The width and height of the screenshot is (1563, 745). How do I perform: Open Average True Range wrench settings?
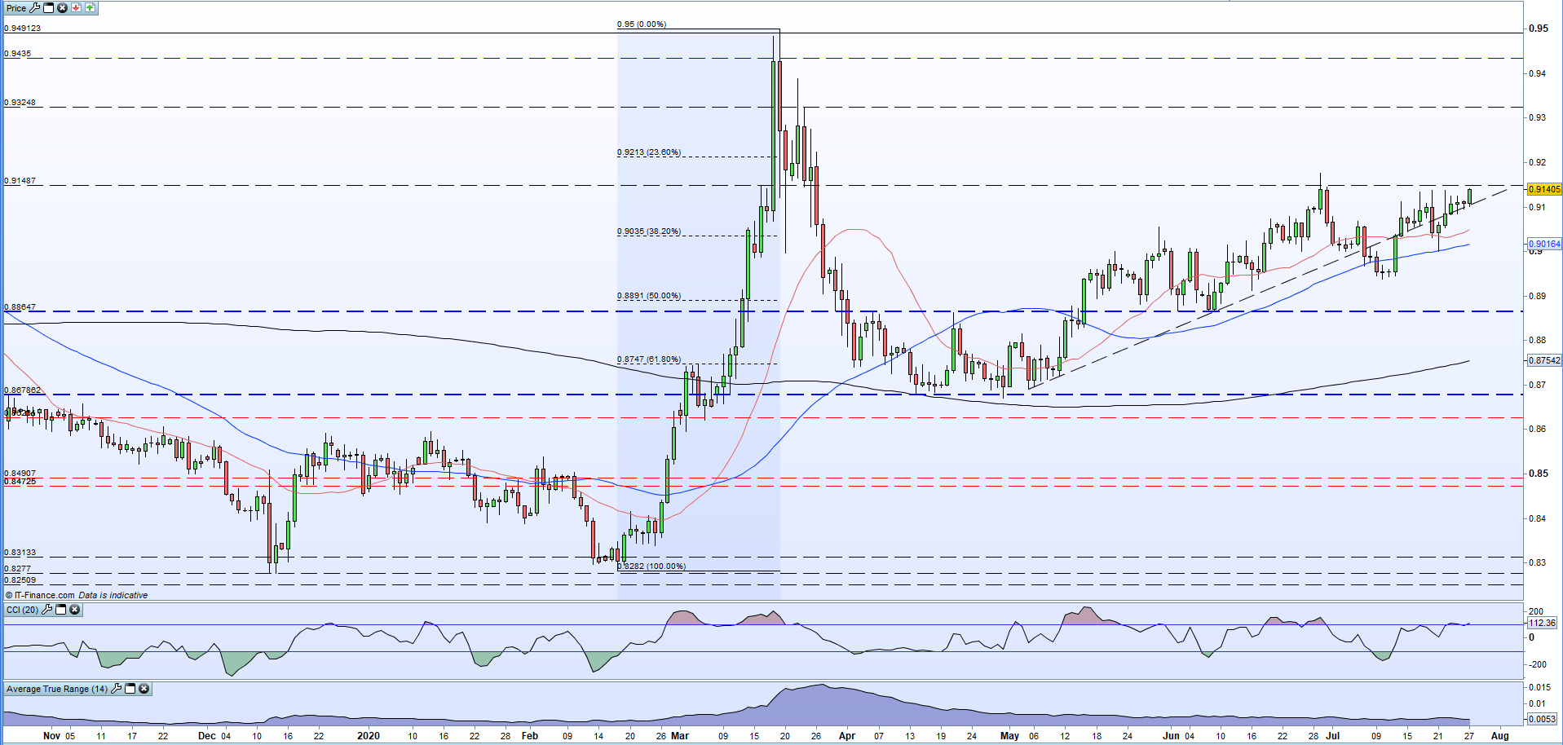point(116,689)
